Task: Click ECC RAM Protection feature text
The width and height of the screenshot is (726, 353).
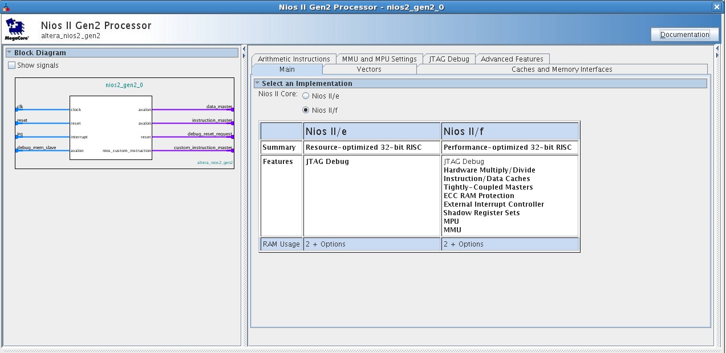Action: pyautogui.click(x=479, y=196)
